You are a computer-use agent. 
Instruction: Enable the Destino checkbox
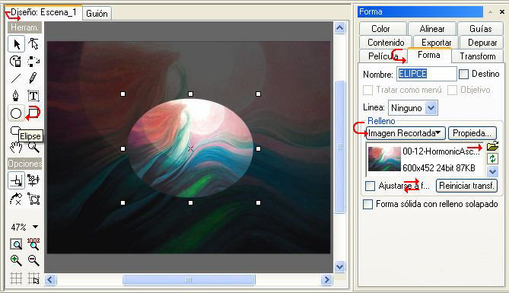(x=463, y=75)
